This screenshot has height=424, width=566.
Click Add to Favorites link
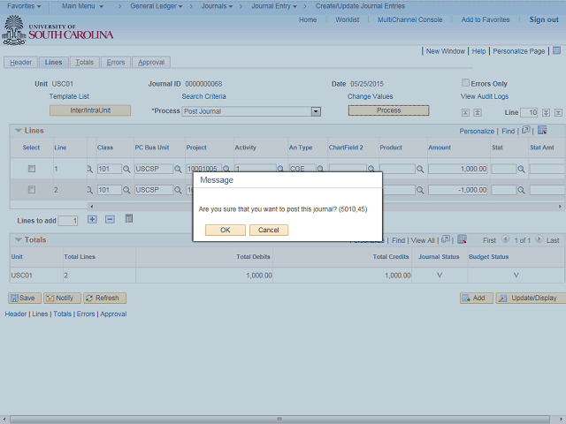click(x=486, y=19)
